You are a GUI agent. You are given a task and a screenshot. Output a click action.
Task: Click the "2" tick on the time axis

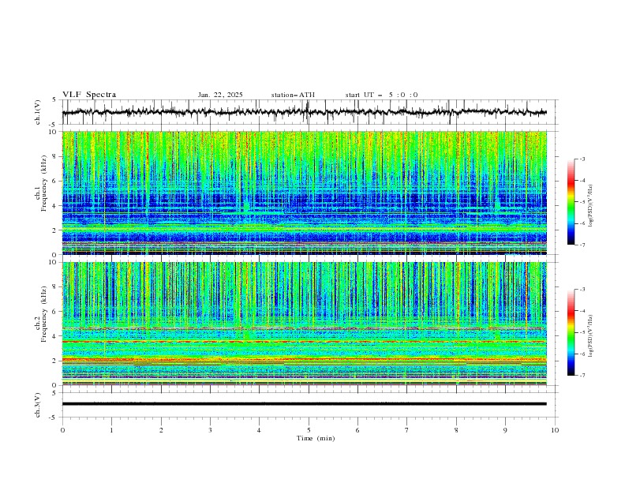(x=161, y=430)
